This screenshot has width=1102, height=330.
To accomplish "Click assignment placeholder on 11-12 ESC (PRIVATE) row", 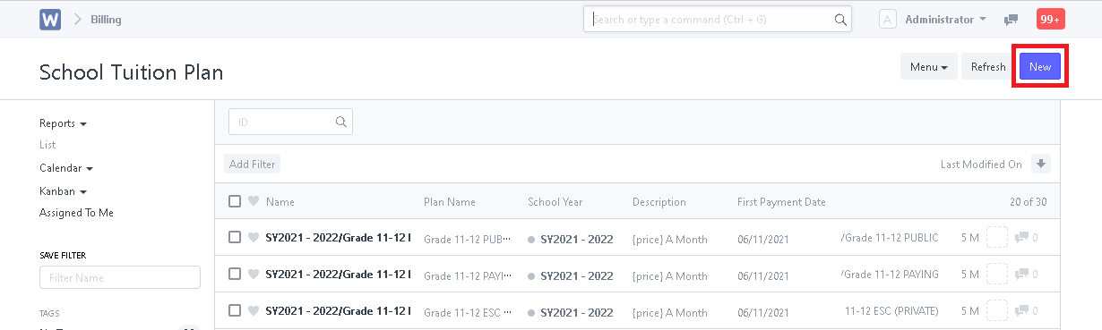I will (x=997, y=311).
